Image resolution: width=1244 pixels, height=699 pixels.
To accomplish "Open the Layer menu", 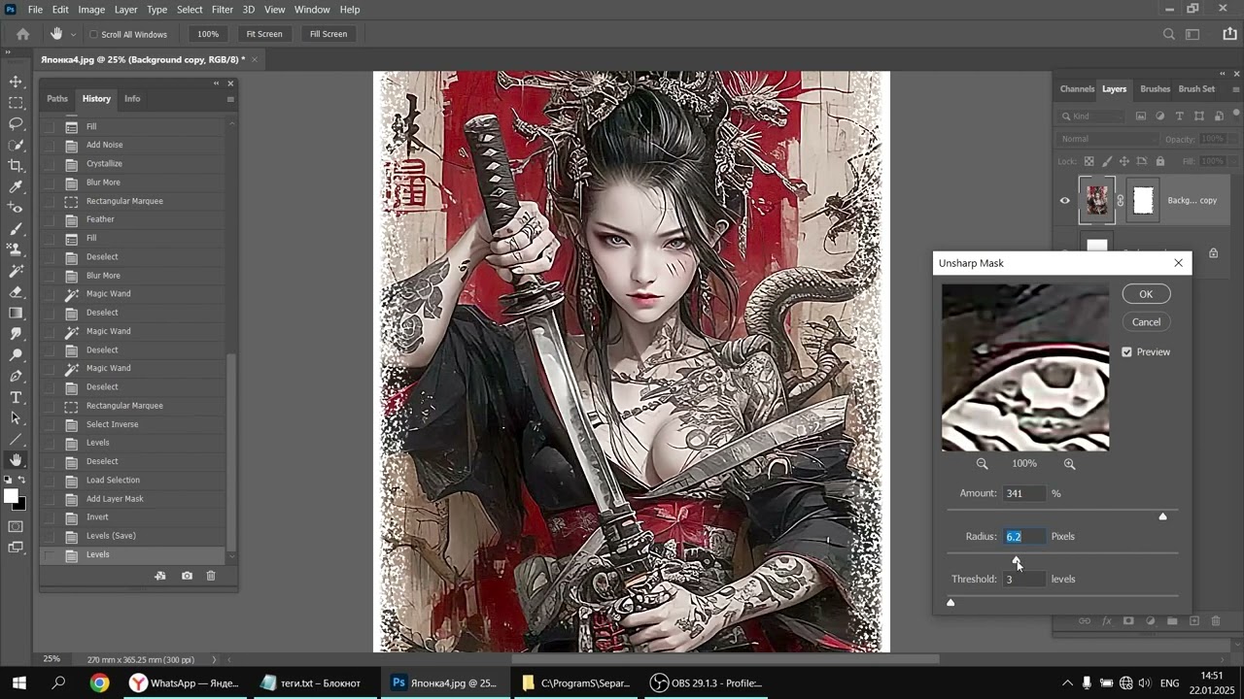I will point(125,9).
